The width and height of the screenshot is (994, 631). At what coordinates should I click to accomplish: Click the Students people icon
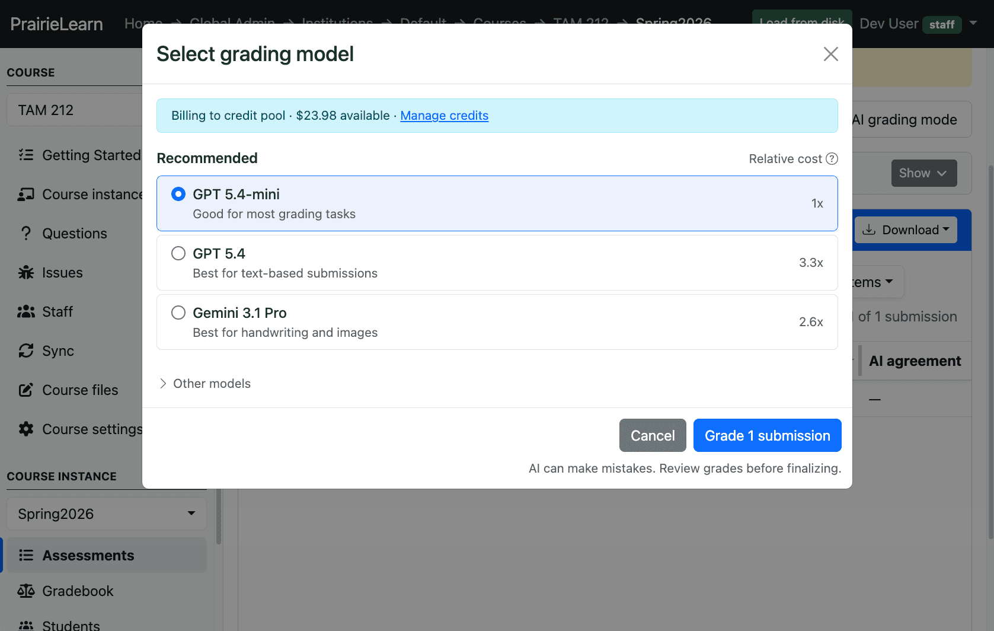point(26,626)
